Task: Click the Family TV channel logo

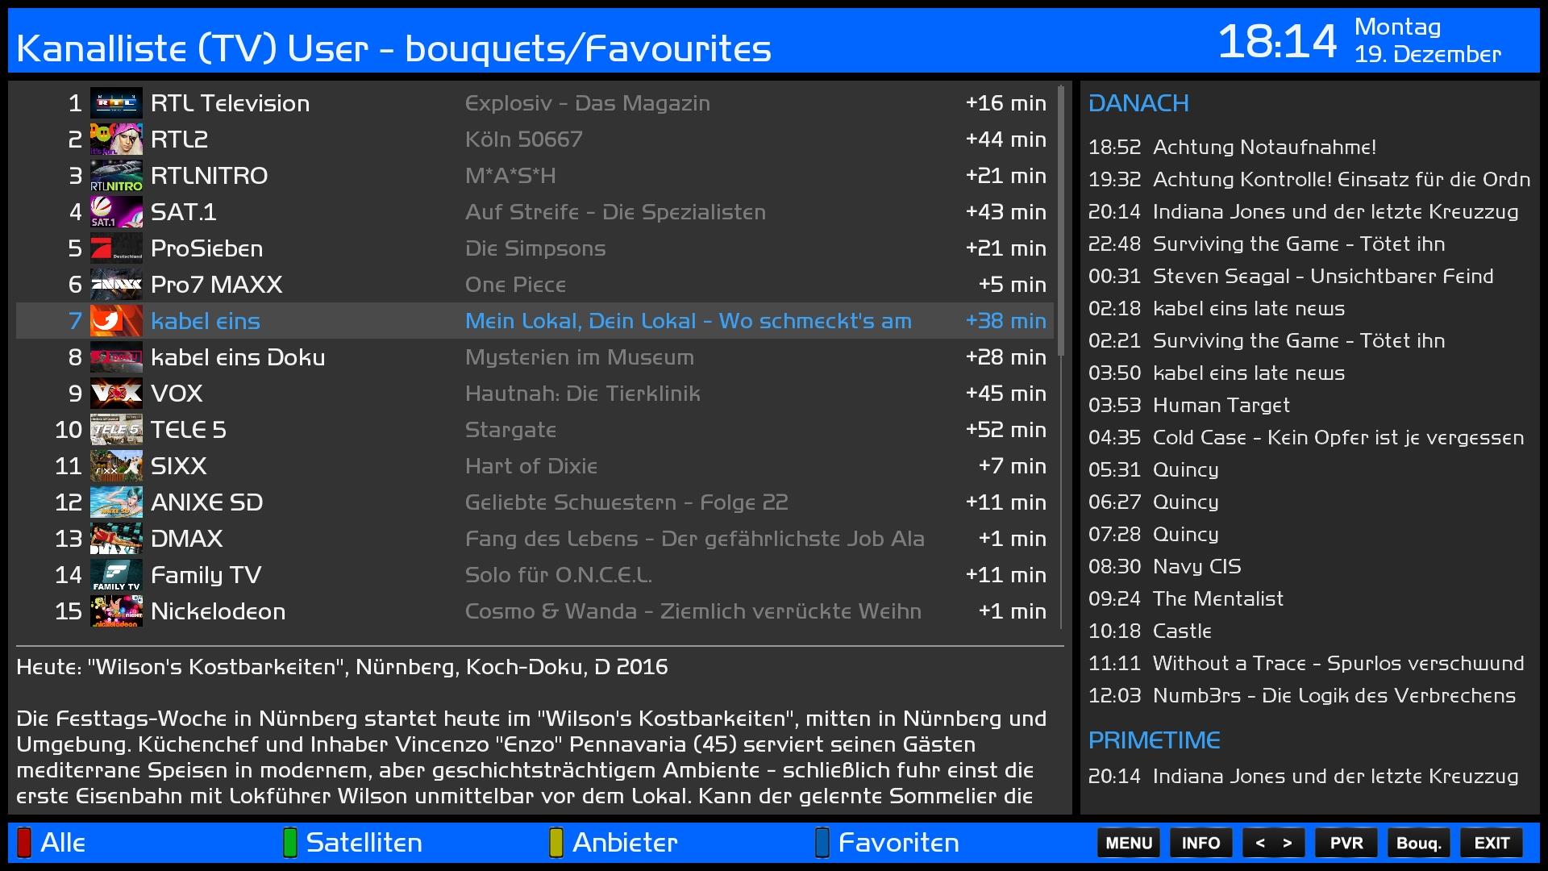Action: click(x=116, y=575)
